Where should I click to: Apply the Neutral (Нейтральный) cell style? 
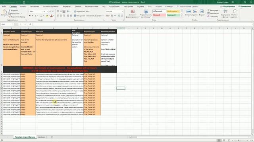[x=173, y=11]
